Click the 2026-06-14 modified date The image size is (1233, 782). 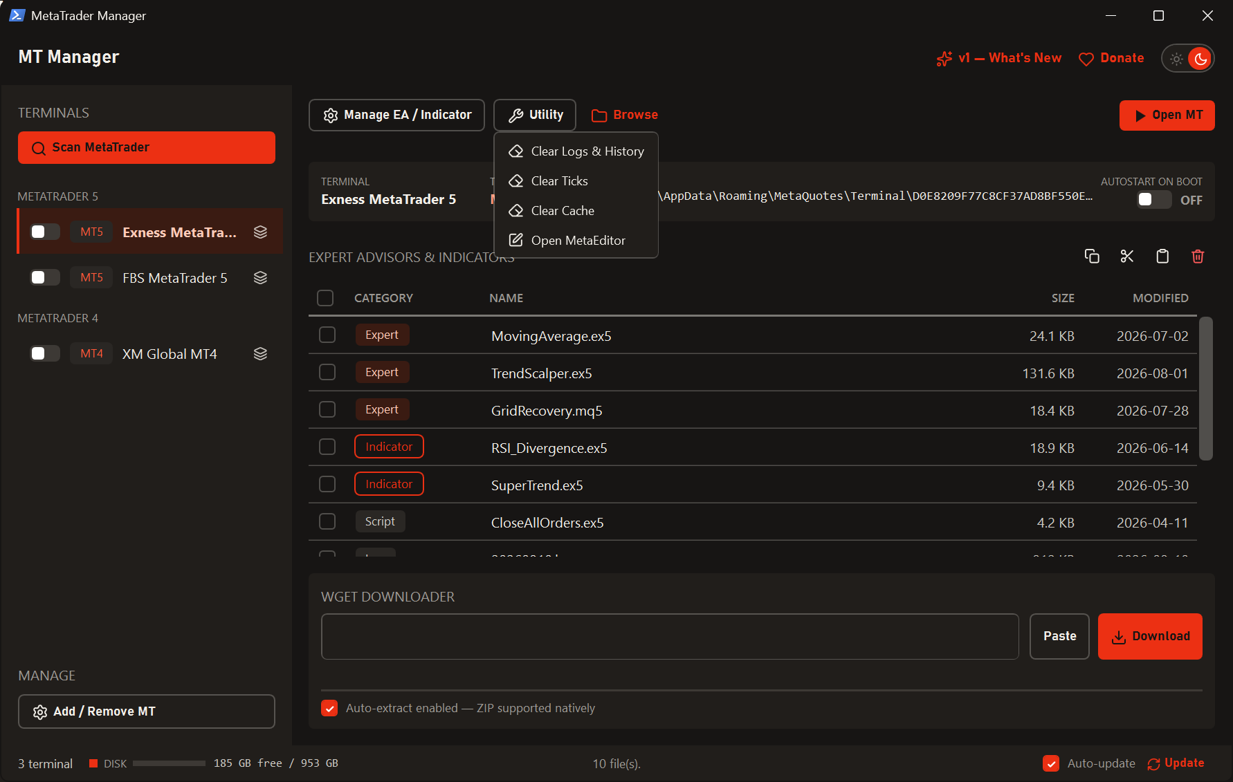coord(1153,448)
